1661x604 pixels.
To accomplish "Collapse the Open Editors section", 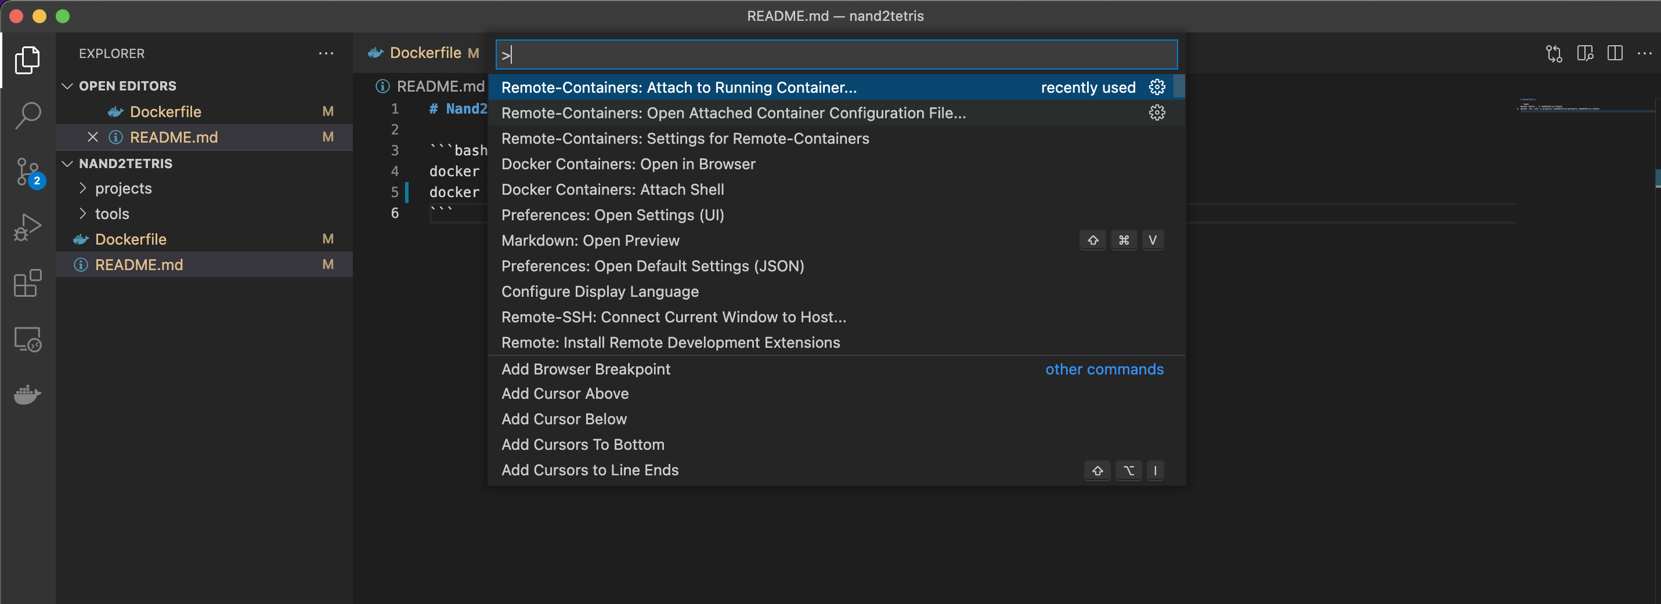I will pyautogui.click(x=67, y=86).
